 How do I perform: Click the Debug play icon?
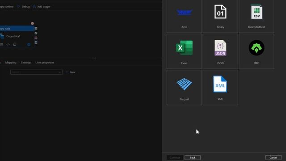coord(19,6)
